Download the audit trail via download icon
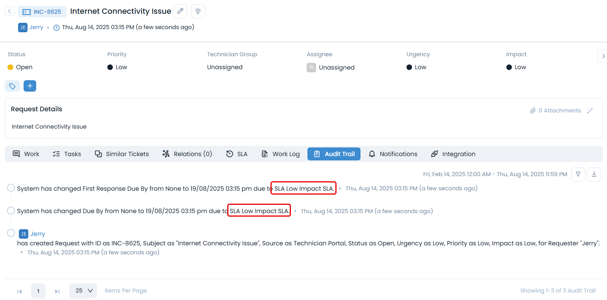The height and width of the screenshot is (300, 607). [x=594, y=174]
